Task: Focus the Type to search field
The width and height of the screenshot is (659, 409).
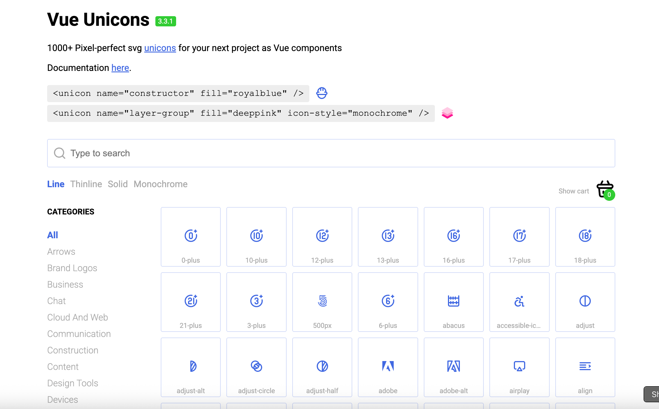Action: [331, 153]
